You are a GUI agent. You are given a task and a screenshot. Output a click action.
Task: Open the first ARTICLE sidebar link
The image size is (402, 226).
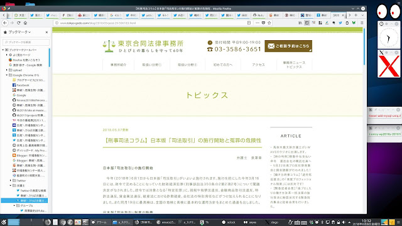coord(291,149)
